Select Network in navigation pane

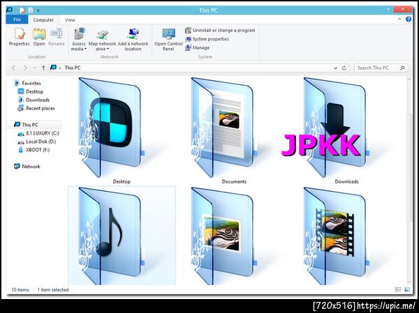click(27, 167)
